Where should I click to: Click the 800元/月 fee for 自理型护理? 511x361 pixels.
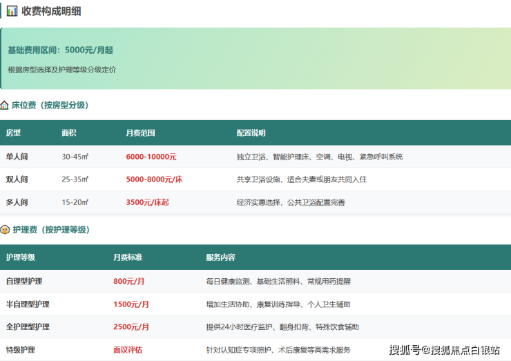coord(129,282)
